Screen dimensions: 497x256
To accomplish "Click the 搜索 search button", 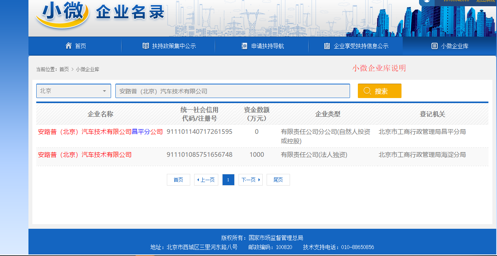I will (380, 91).
